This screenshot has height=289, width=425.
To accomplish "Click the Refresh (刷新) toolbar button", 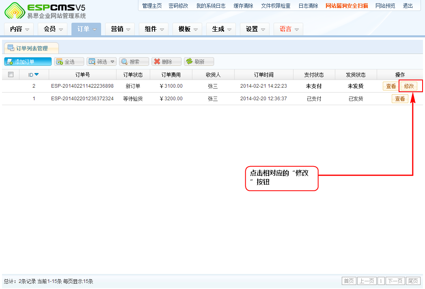I will tap(199, 62).
